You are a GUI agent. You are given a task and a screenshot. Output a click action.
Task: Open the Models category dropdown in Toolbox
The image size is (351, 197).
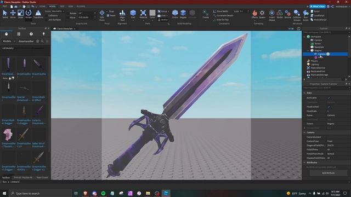(9, 42)
